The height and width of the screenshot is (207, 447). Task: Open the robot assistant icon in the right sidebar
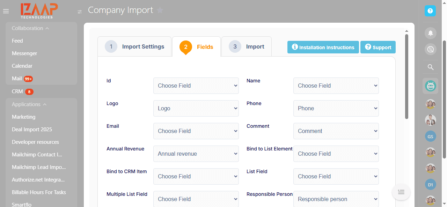(x=430, y=86)
